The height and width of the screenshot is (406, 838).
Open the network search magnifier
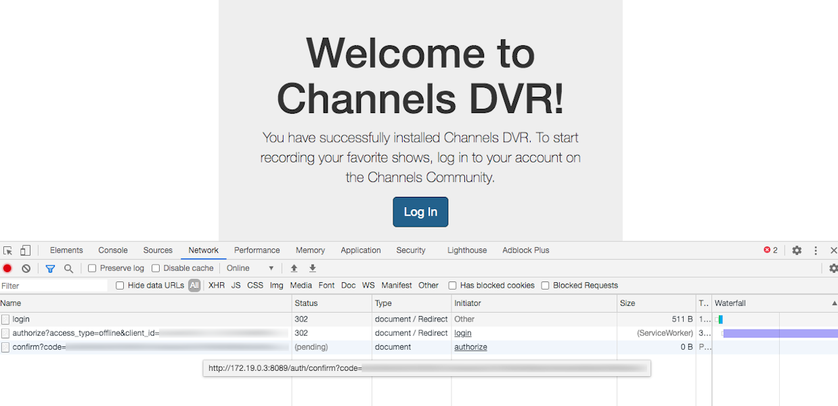pyautogui.click(x=68, y=269)
